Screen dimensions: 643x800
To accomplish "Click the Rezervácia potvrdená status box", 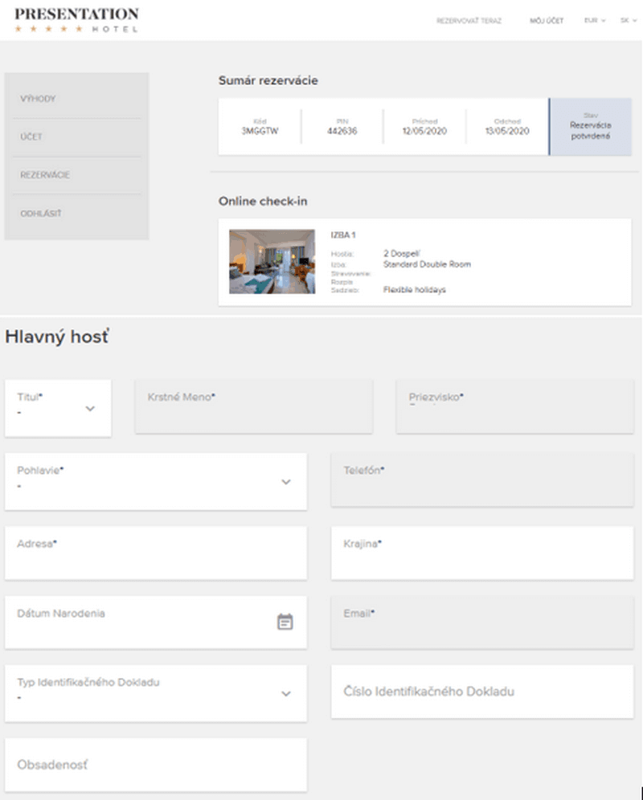I will 591,127.
